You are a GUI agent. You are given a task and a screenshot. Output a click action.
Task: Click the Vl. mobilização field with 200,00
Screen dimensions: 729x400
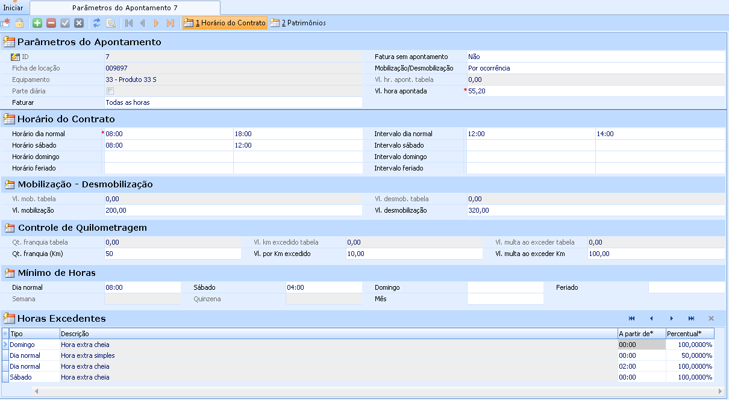point(233,210)
